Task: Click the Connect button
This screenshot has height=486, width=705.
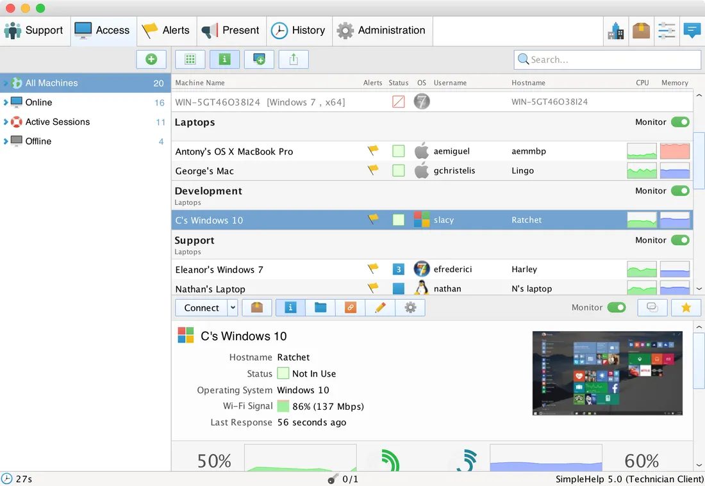Action: coord(199,307)
